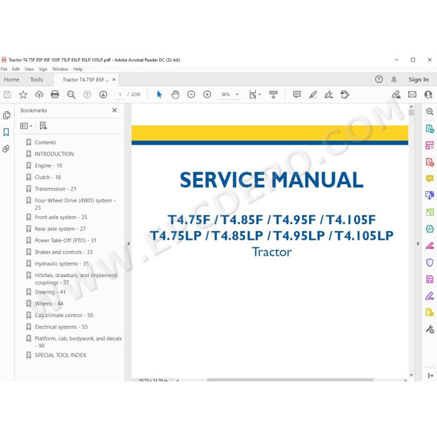
Task: Click the vertical scrollbar down arrow
Action: [411, 375]
